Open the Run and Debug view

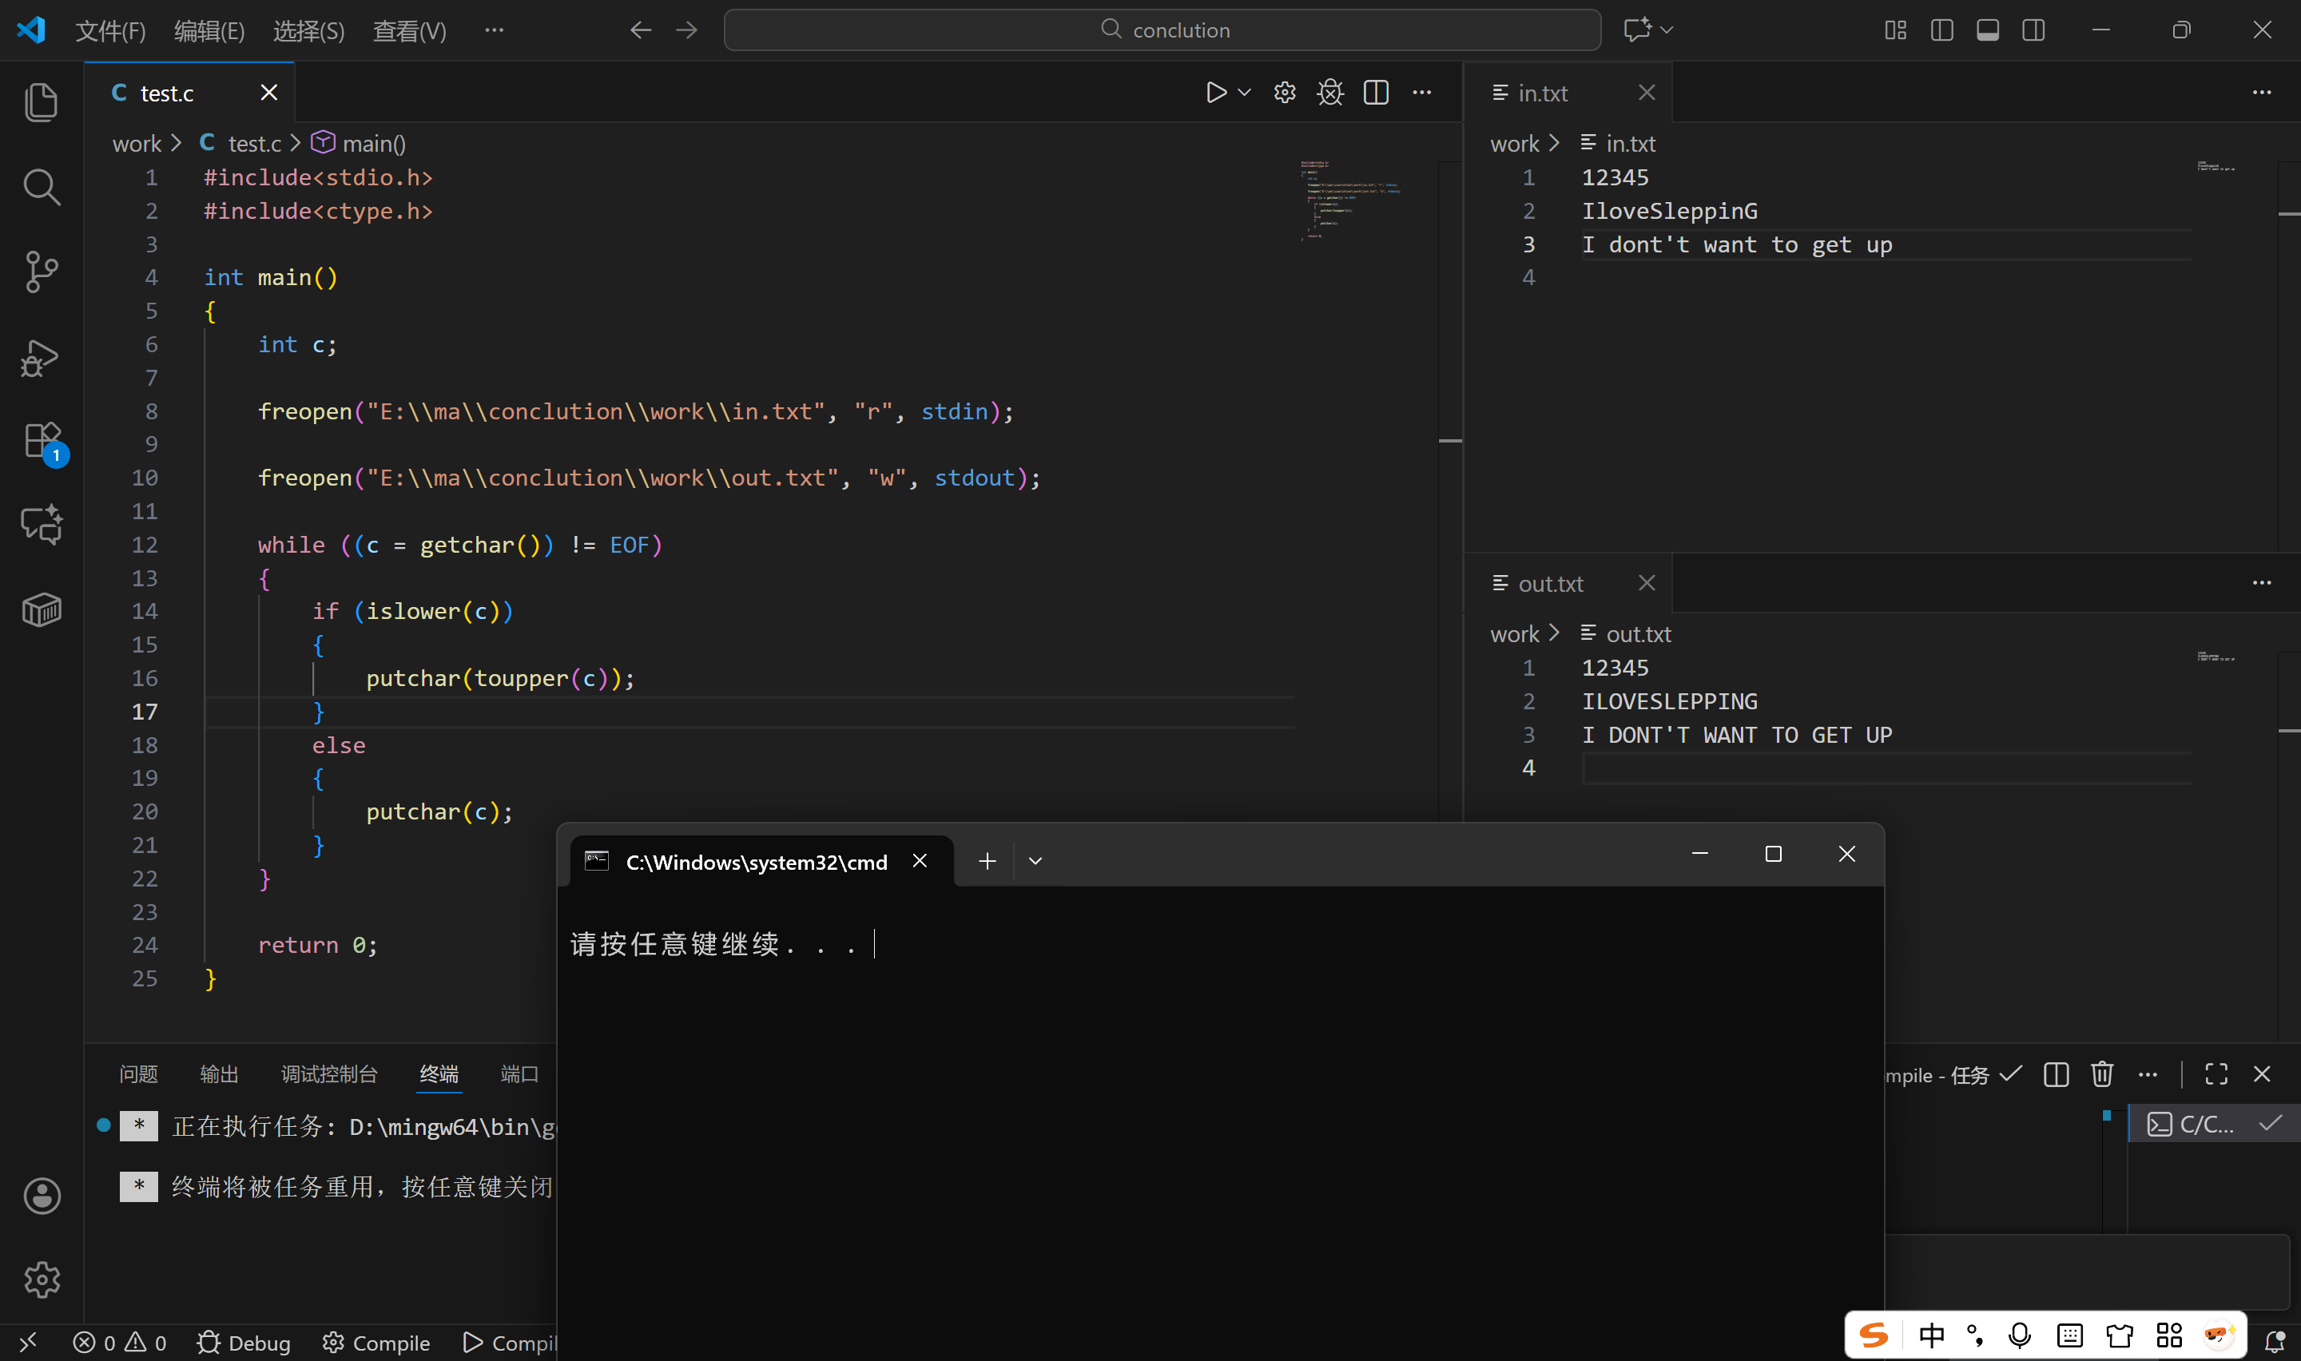coord(42,358)
